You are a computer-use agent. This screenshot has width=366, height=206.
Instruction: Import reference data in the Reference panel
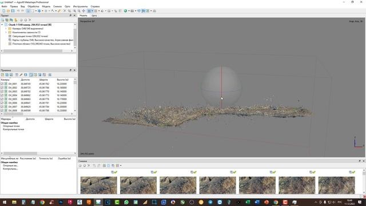click(2, 75)
